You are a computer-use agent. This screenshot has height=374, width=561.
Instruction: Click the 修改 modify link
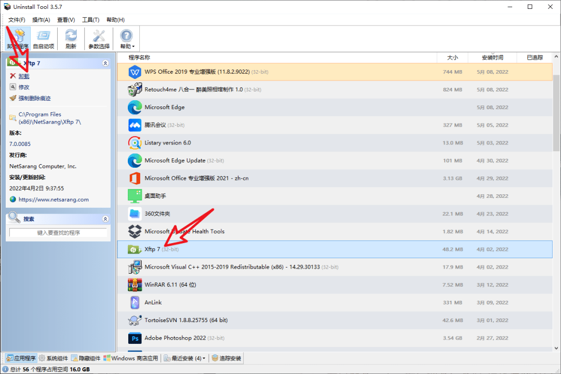[x=24, y=87]
